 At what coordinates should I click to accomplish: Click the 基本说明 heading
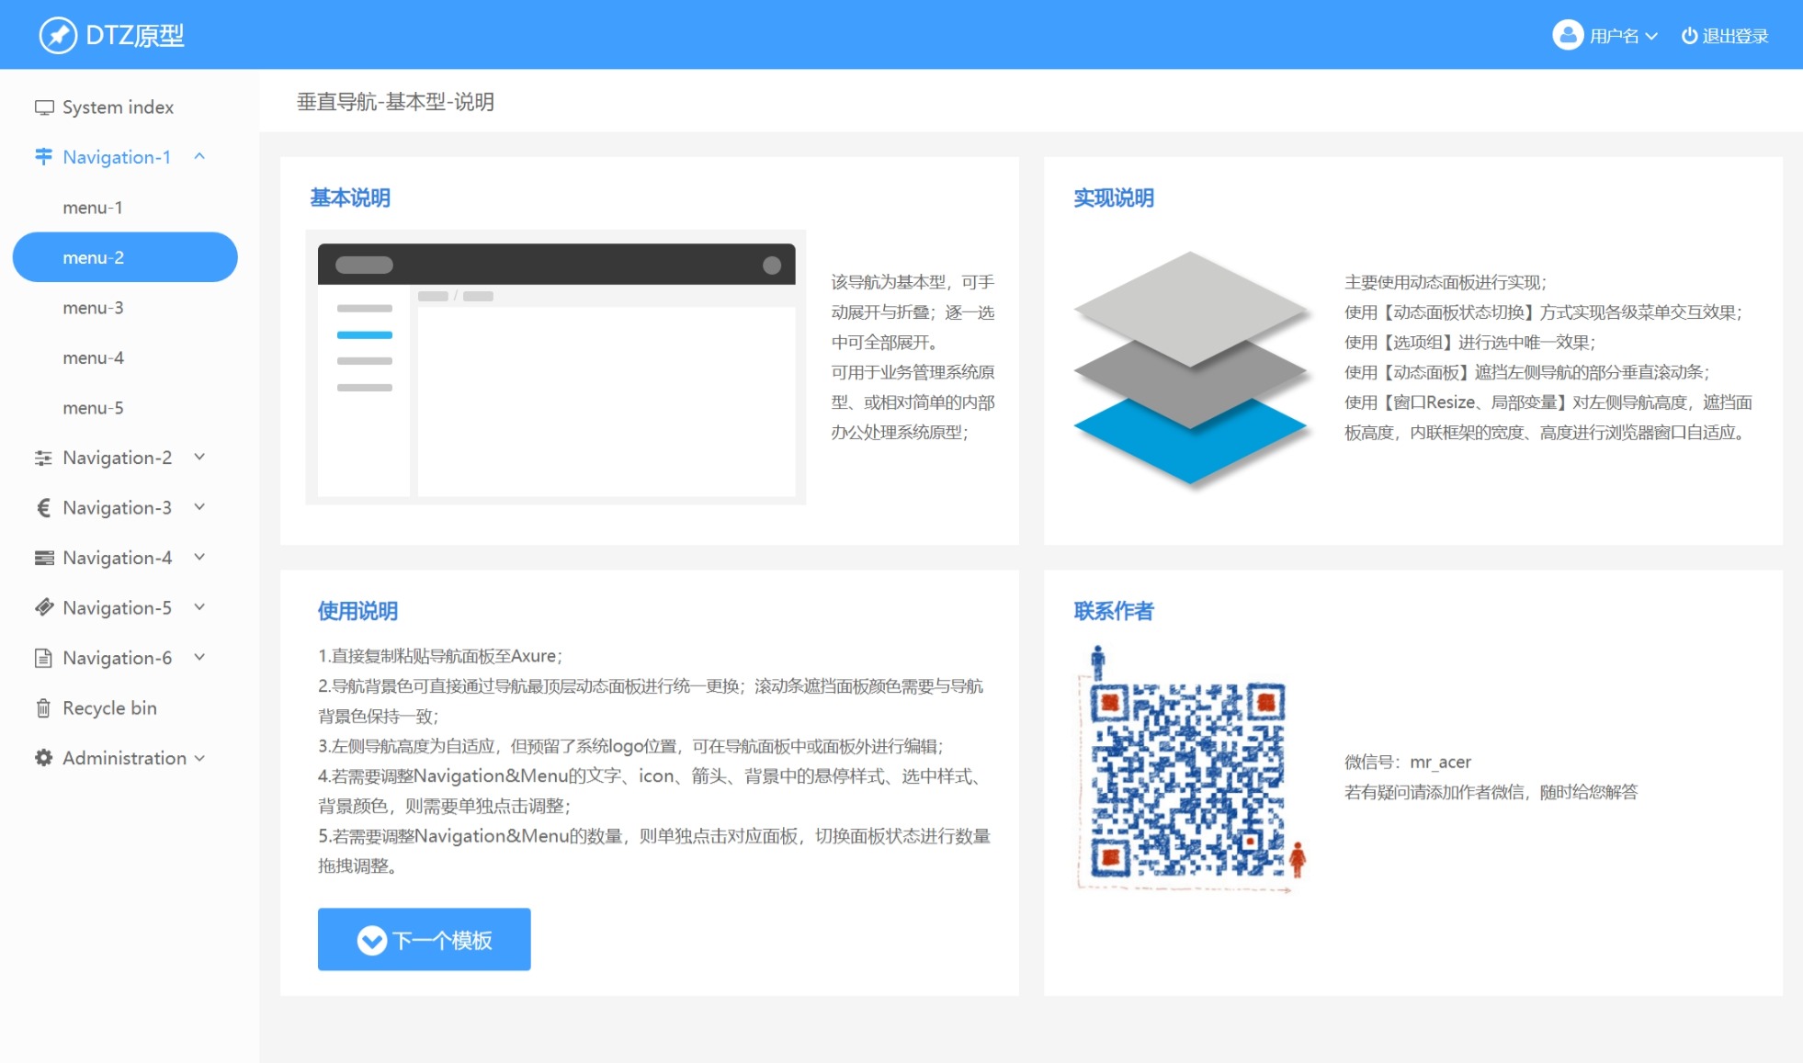tap(350, 198)
